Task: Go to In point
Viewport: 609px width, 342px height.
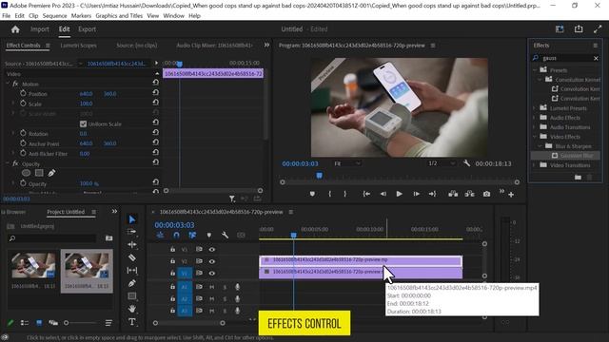Action: coord(366,194)
